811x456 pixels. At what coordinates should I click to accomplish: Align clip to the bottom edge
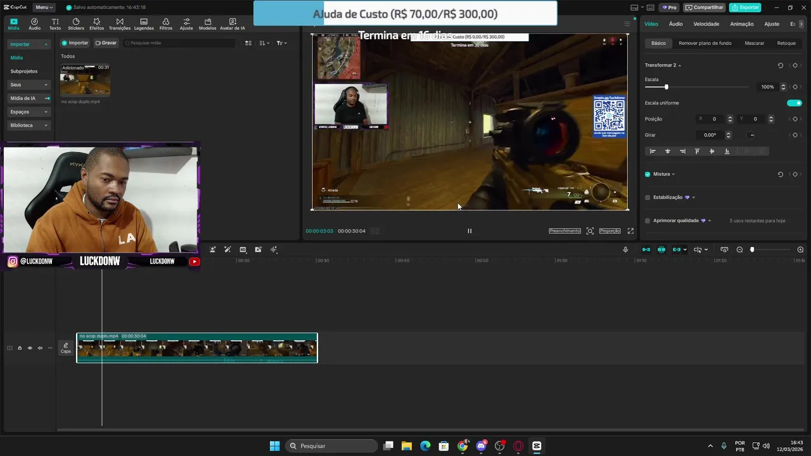point(727,151)
